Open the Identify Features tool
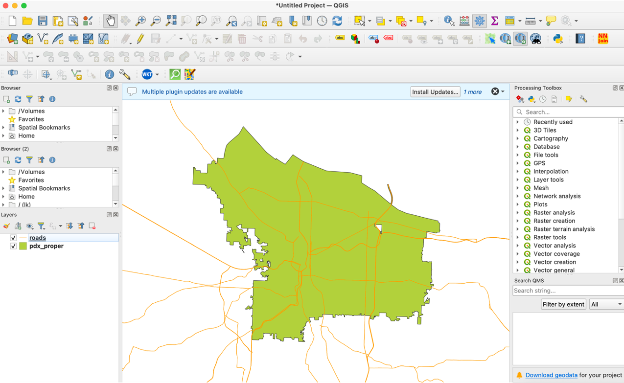Image resolution: width=624 pixels, height=383 pixels. pyautogui.click(x=449, y=21)
